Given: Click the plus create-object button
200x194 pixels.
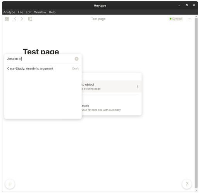Looking at the screenshot, I should (10, 184).
